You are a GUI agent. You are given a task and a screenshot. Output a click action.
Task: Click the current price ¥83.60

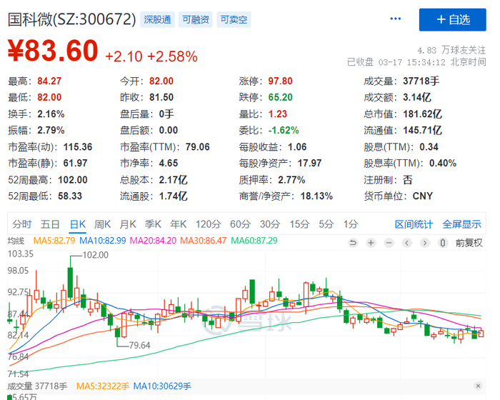pos(53,51)
